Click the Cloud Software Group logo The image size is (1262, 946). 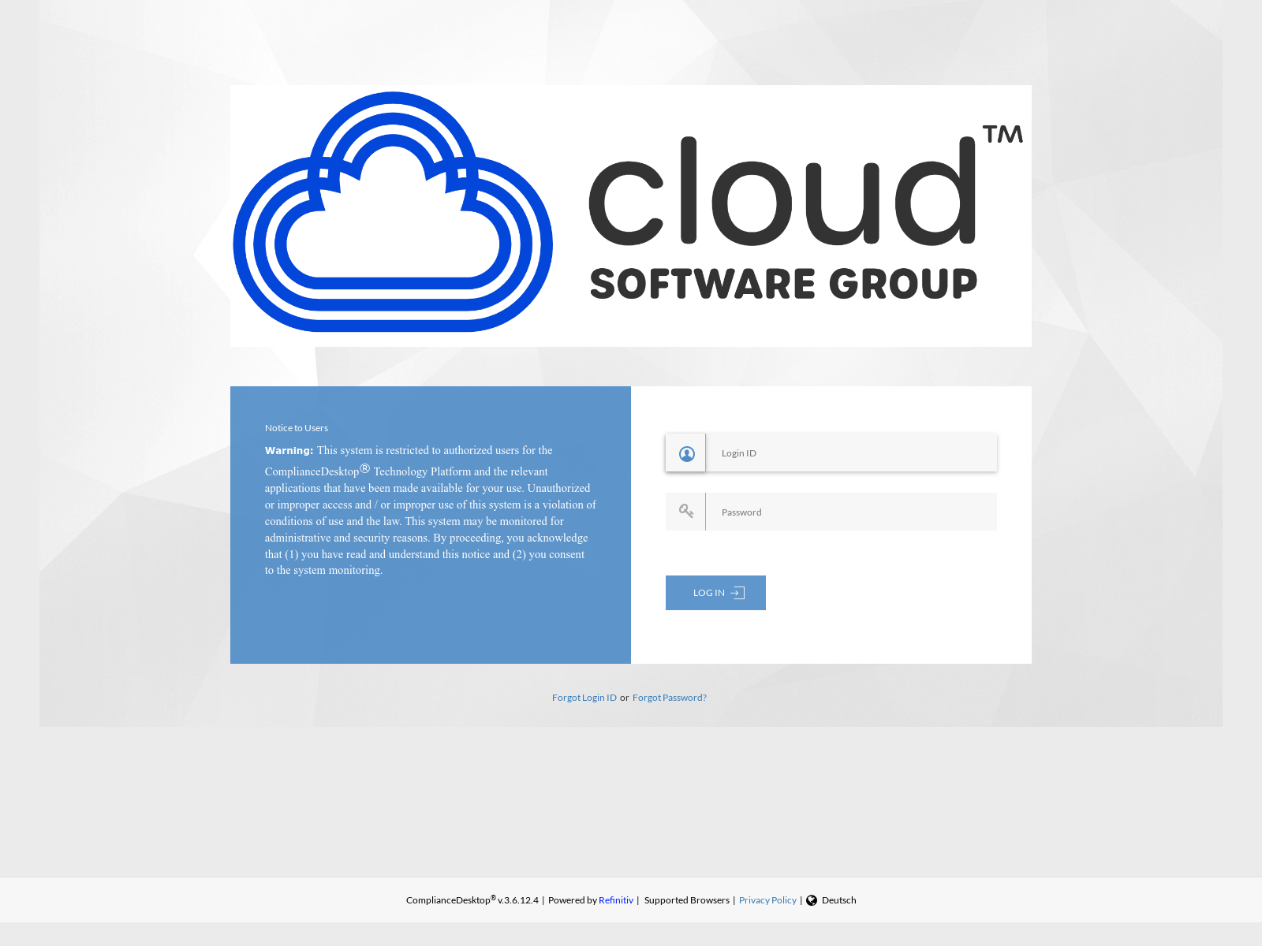point(631,216)
